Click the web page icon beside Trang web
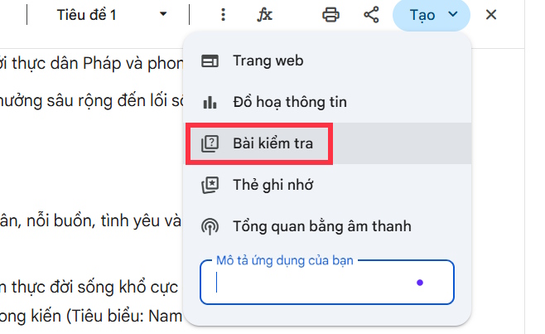The height and width of the screenshot is (334, 545). click(x=210, y=61)
